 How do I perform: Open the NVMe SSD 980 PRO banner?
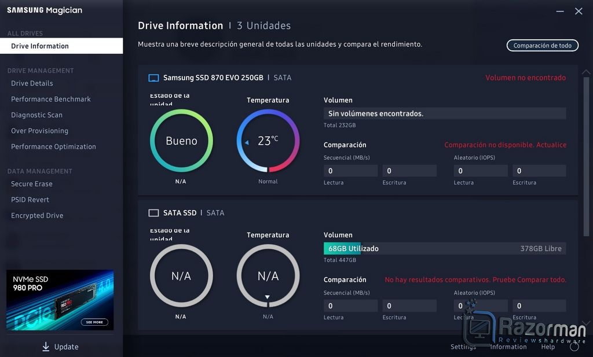(x=60, y=300)
